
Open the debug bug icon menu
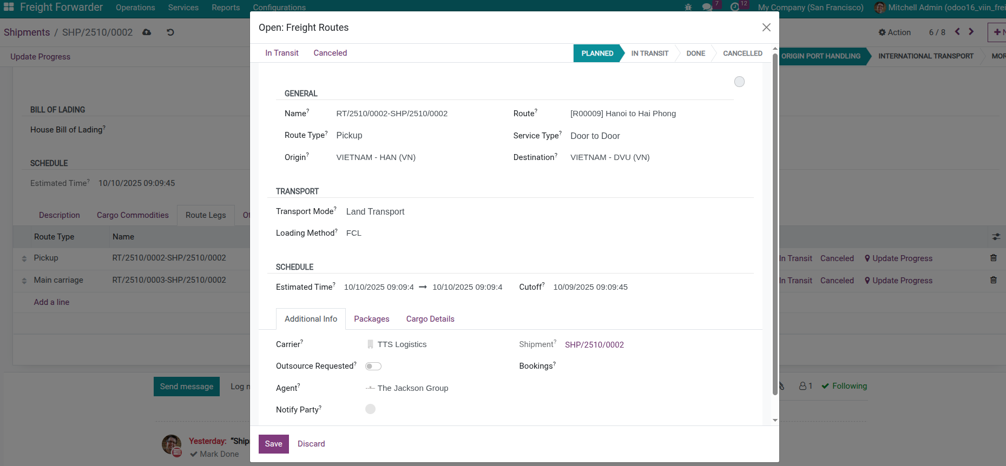pyautogui.click(x=688, y=8)
